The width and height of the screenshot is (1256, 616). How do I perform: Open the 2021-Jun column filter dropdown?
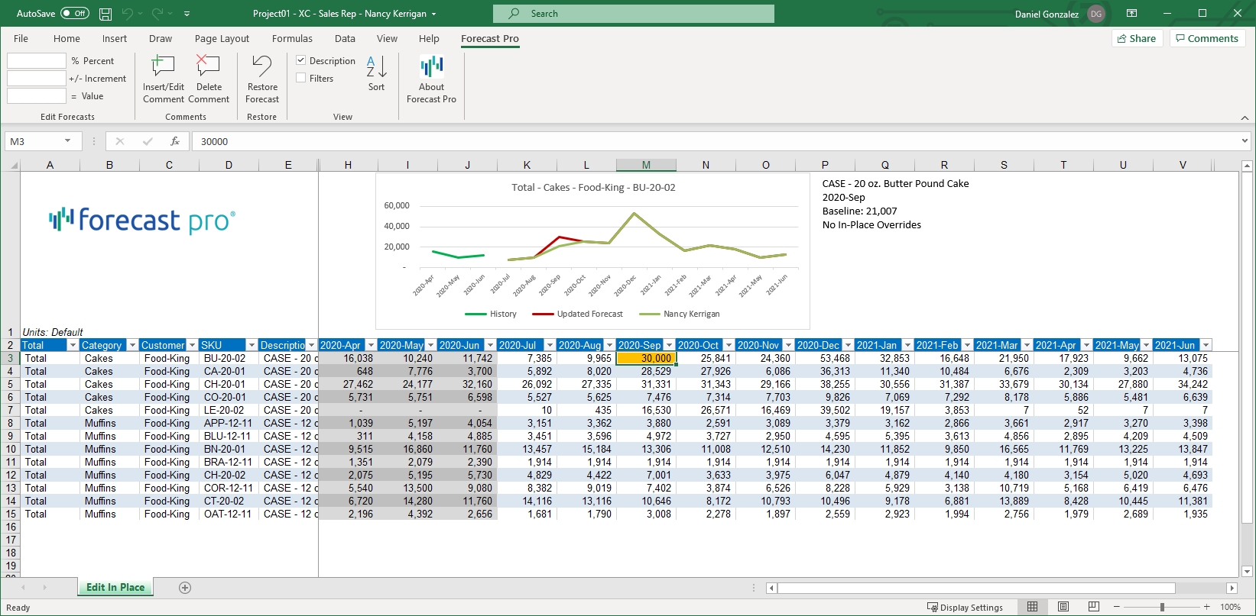[1206, 346]
